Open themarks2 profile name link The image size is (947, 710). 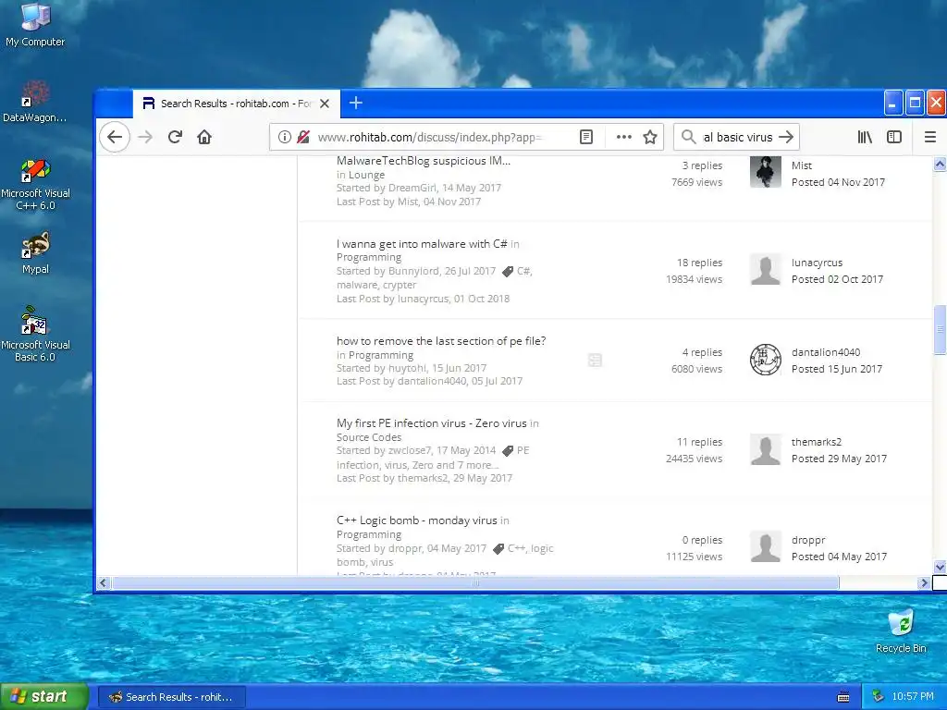click(x=817, y=442)
